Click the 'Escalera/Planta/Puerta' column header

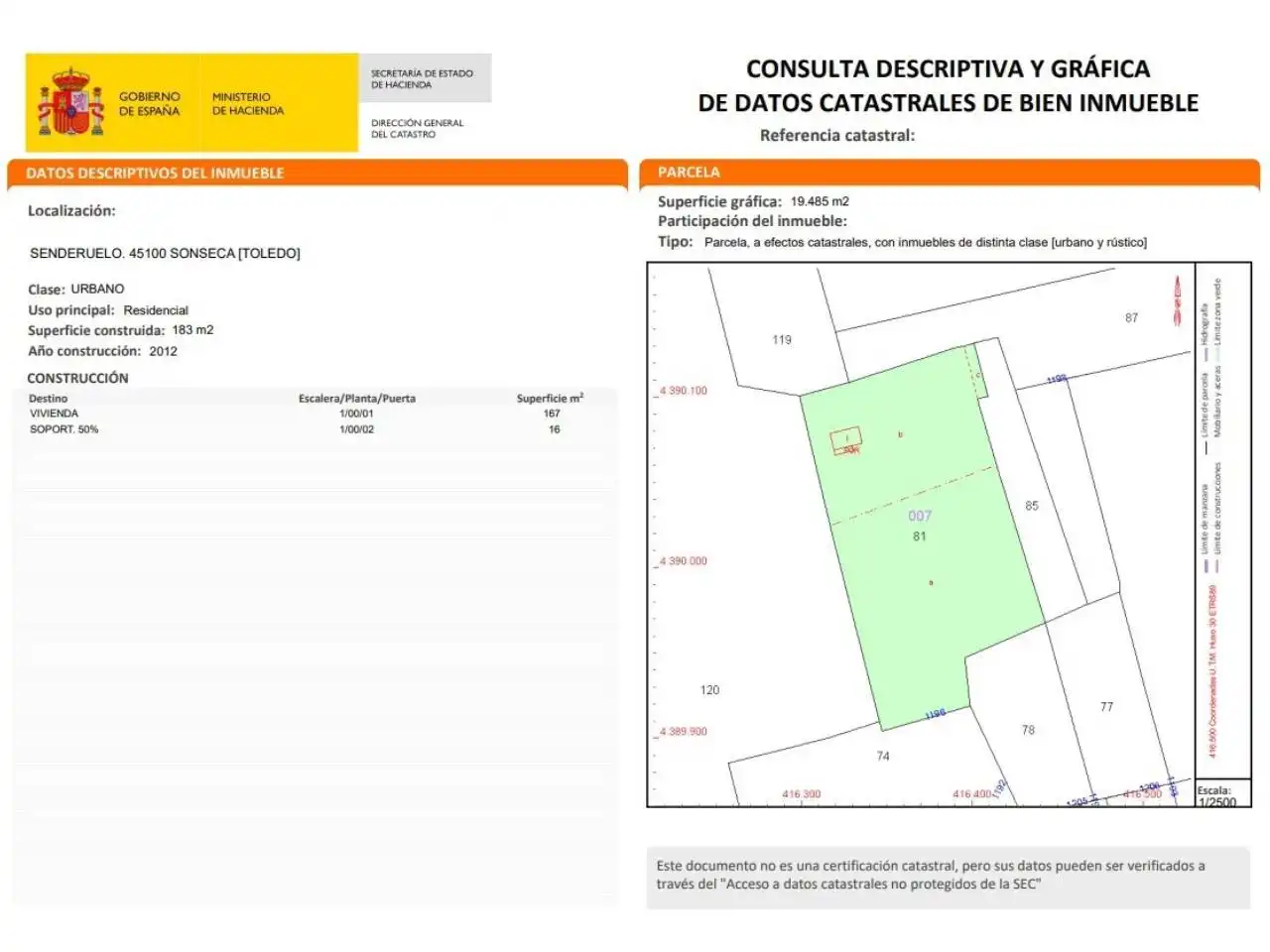pyautogui.click(x=357, y=399)
